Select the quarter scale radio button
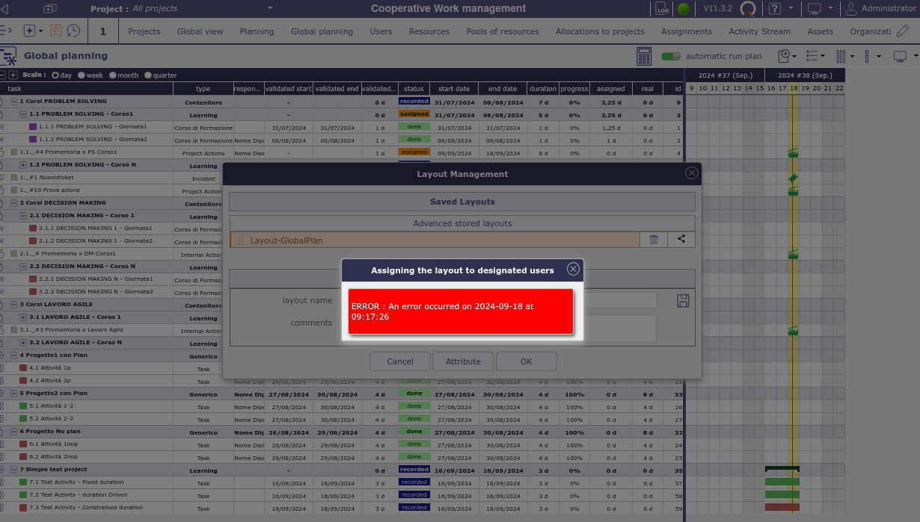Viewport: 920px width, 522px height. point(148,75)
